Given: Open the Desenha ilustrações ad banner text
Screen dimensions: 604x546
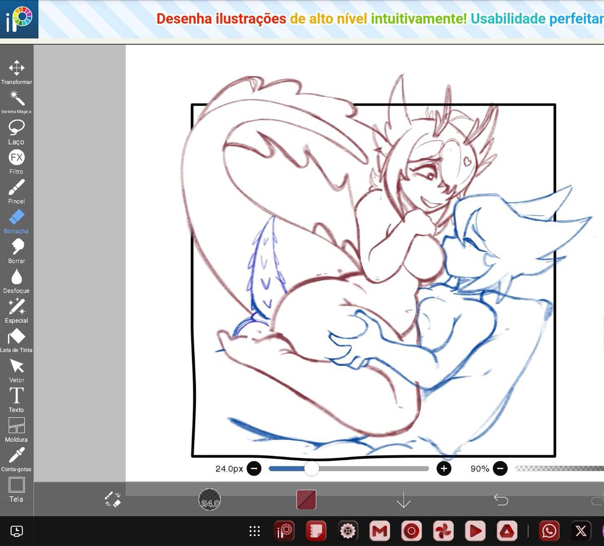Looking at the screenshot, I should point(380,19).
